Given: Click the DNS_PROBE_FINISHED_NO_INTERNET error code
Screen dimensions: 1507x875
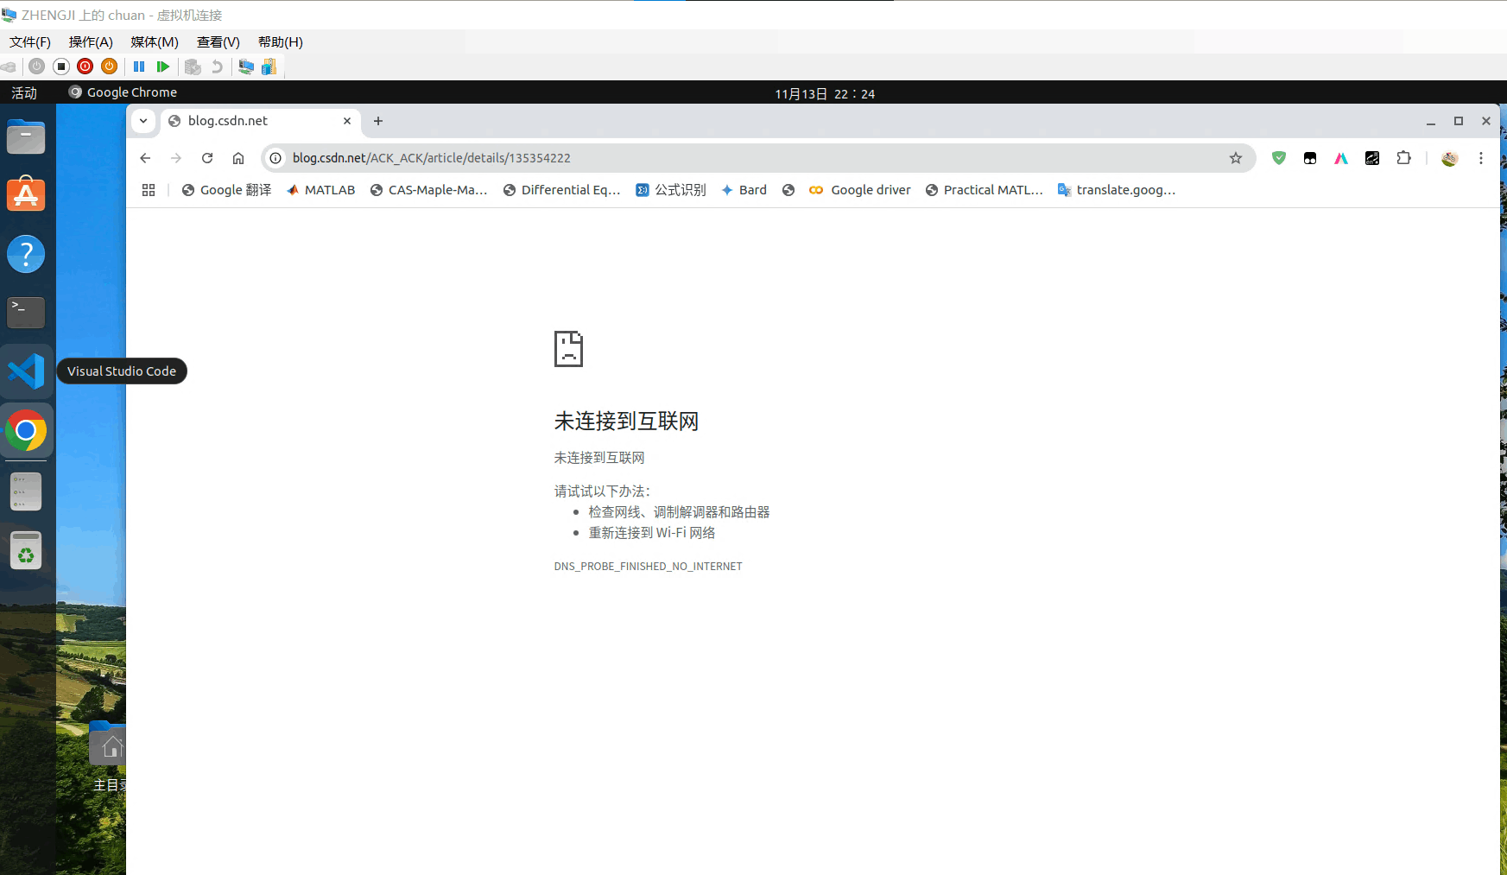Looking at the screenshot, I should (648, 567).
